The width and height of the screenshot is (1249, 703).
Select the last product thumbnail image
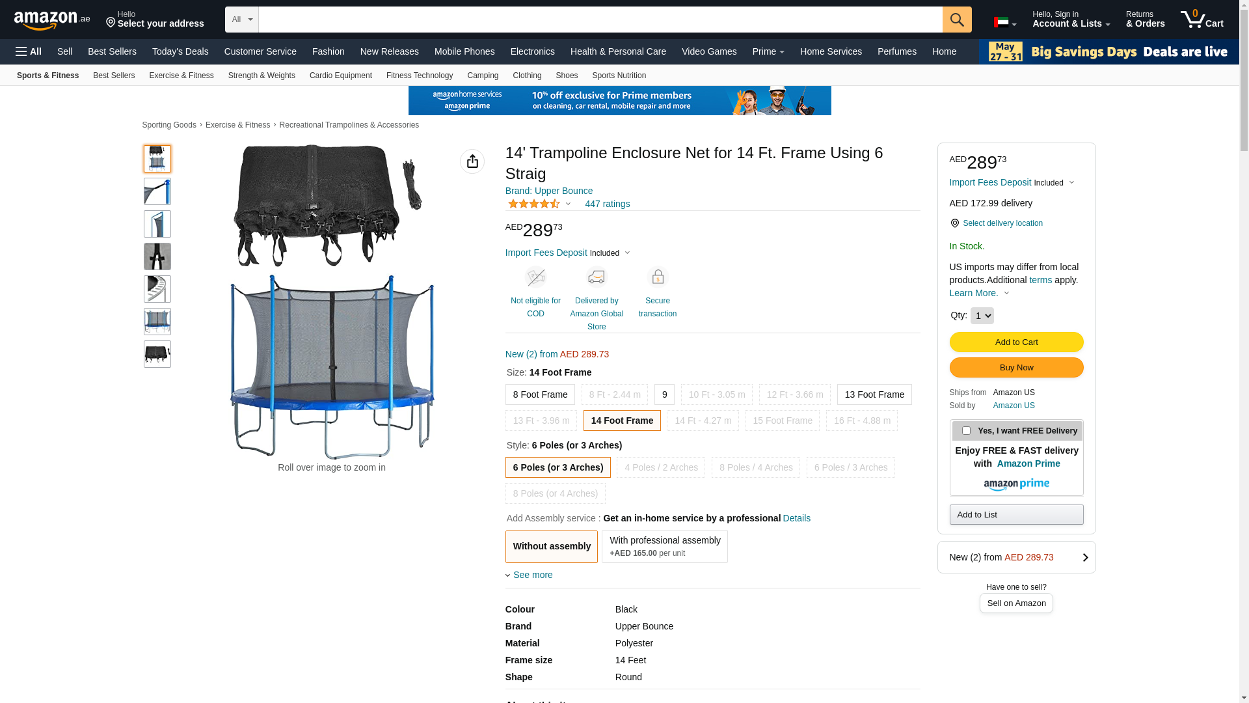[x=157, y=354]
